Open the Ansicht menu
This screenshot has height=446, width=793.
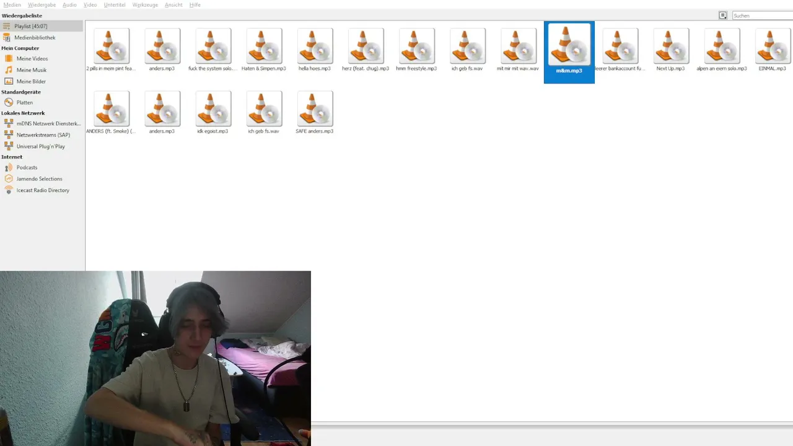(x=173, y=5)
